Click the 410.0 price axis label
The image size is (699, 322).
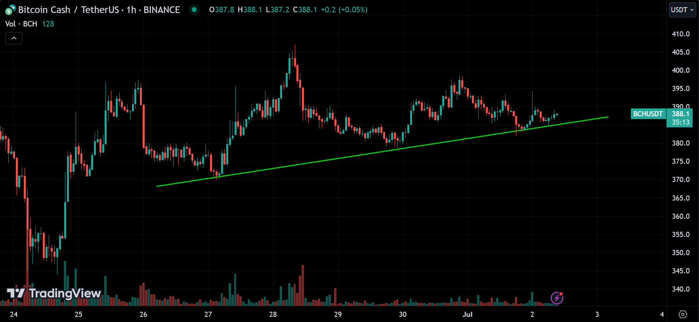[x=680, y=34]
